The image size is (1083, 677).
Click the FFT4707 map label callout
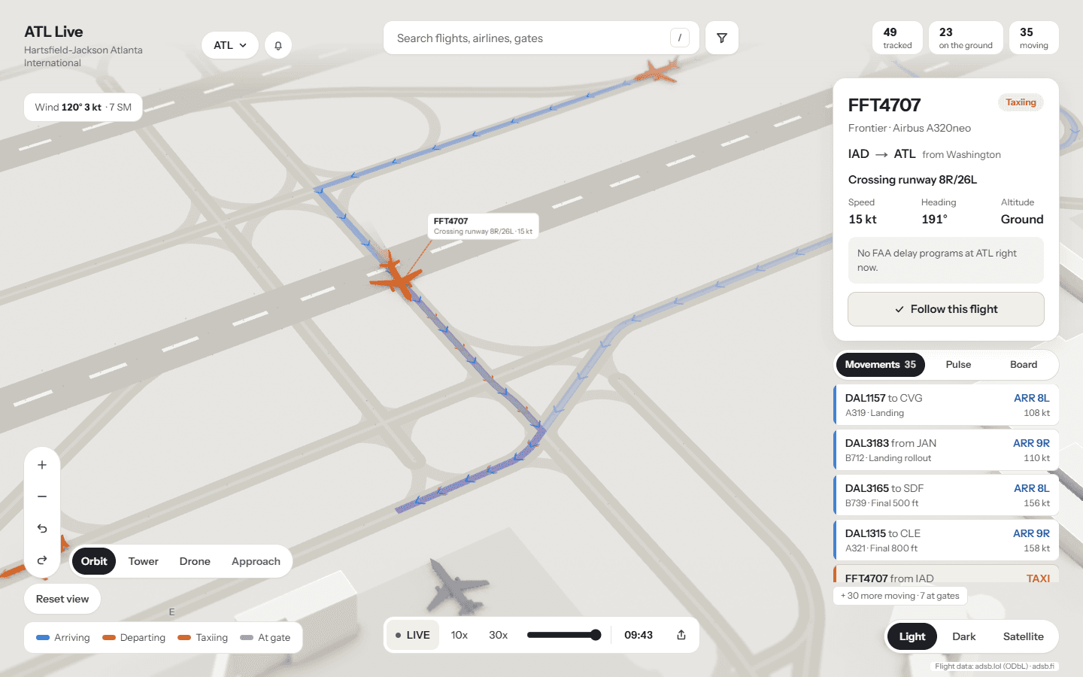pos(483,226)
